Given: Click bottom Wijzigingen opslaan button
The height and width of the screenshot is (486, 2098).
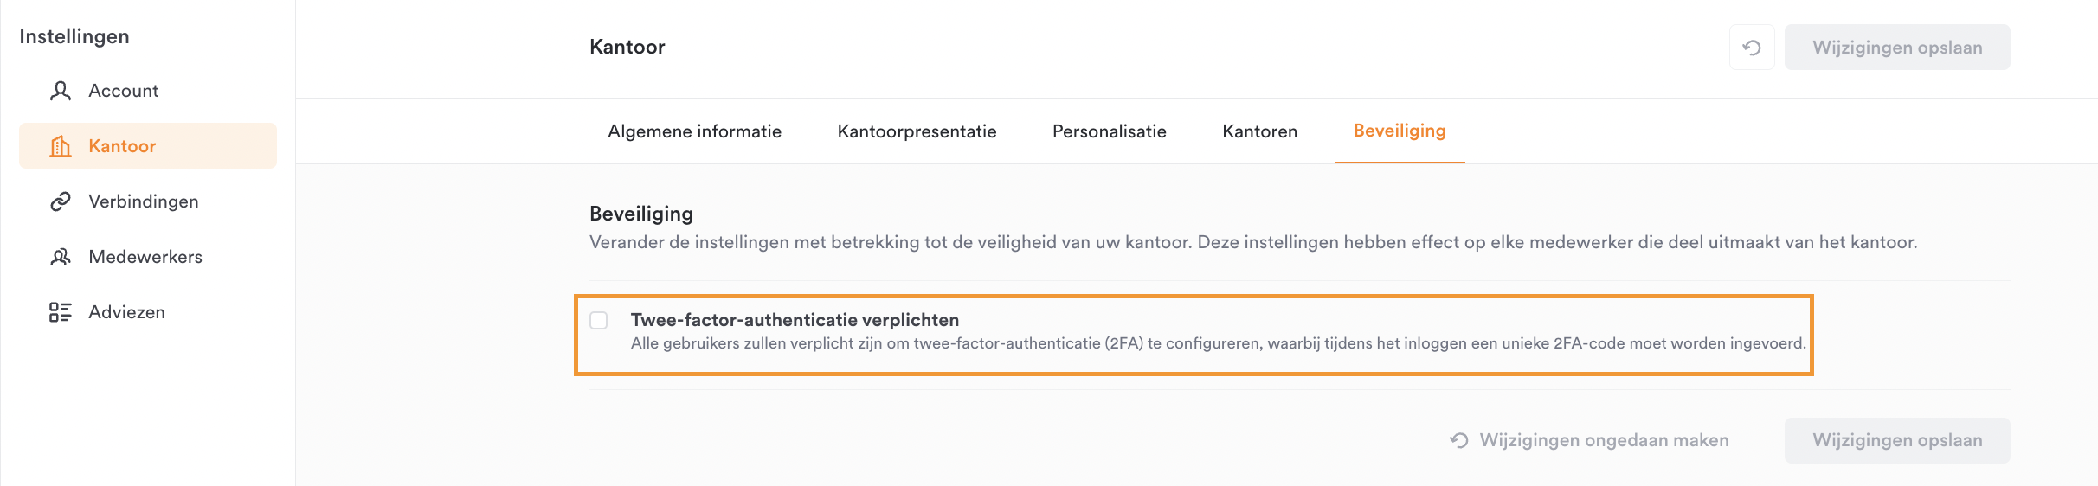Looking at the screenshot, I should tap(1897, 440).
